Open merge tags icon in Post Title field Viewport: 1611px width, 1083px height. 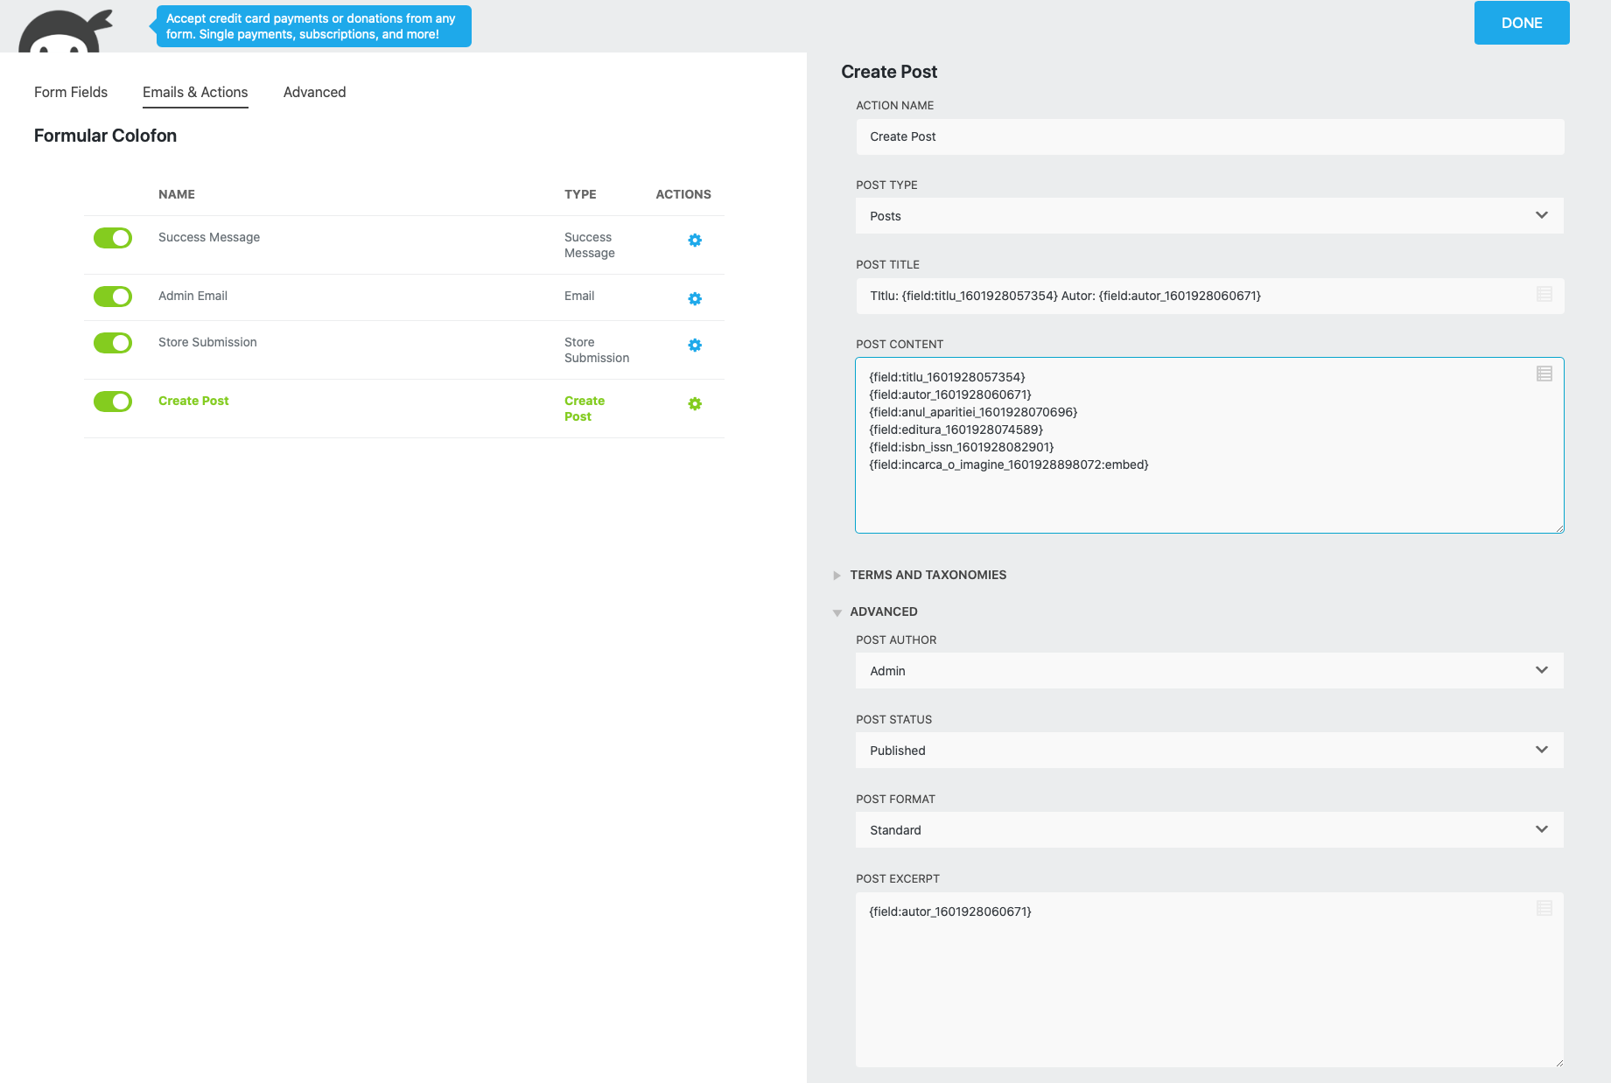1544,295
